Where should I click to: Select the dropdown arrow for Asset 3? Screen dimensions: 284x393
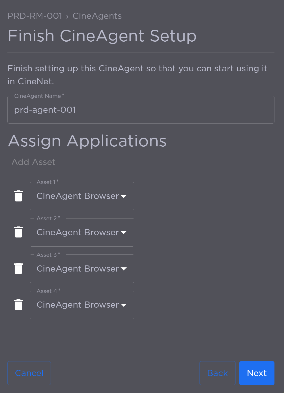coord(124,269)
